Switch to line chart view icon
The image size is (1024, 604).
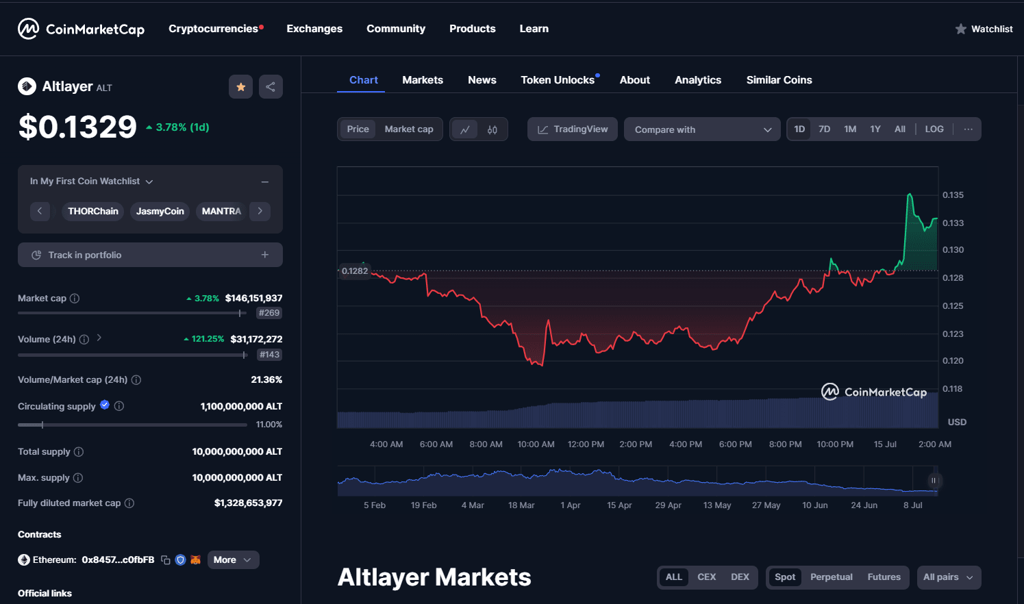coord(464,129)
